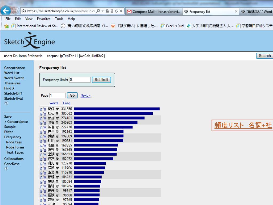
Task: Click the Set limit button
Action: click(101, 80)
